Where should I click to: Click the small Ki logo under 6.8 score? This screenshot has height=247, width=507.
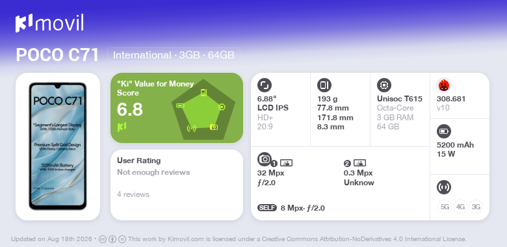coord(122,127)
